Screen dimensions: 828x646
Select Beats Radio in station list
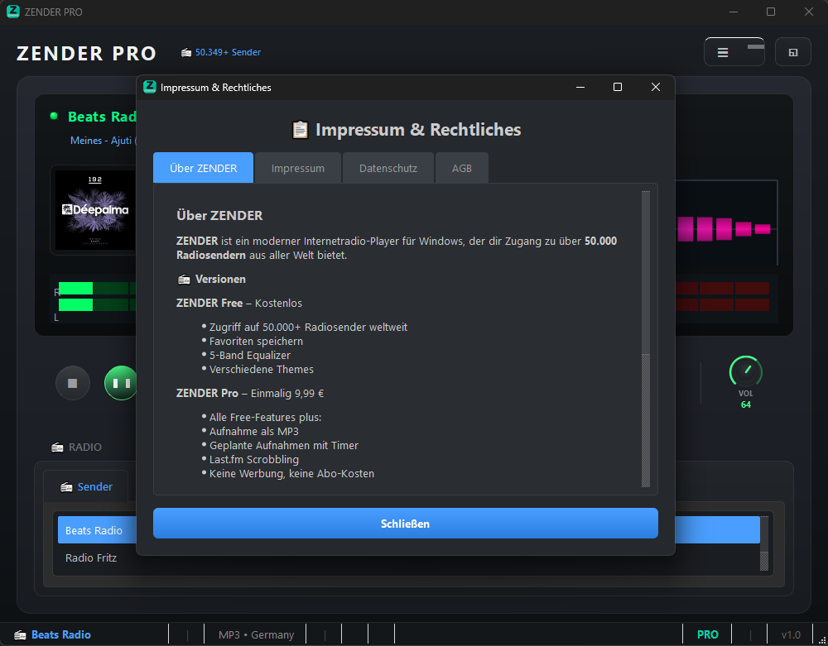[94, 530]
